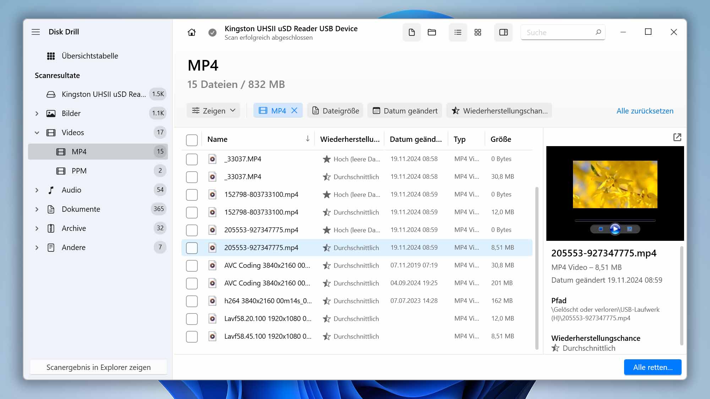Check the 0 Bytes _33037.MP4 file

[192, 159]
